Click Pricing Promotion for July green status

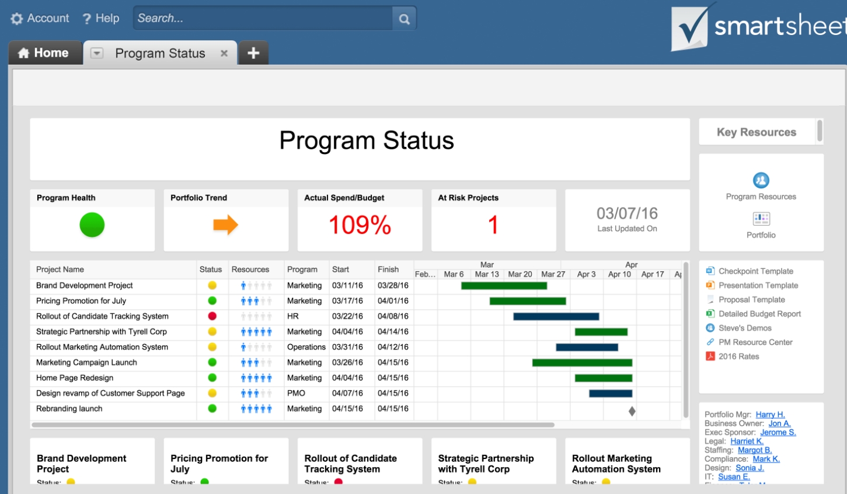coord(212,301)
